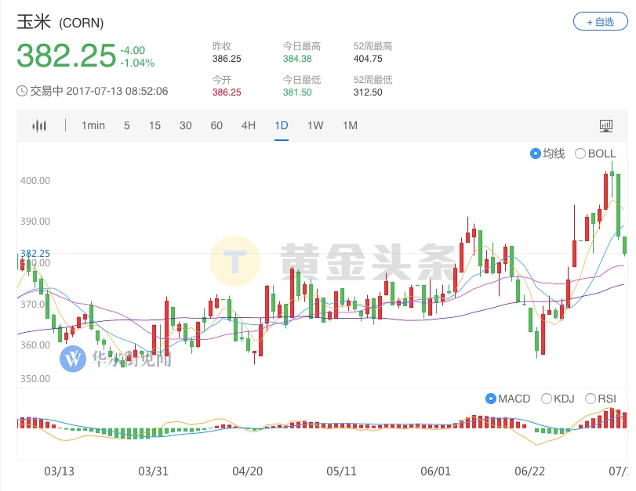The height and width of the screenshot is (491, 636).
Task: Switch indicator to BOLL bands
Action: [x=580, y=153]
